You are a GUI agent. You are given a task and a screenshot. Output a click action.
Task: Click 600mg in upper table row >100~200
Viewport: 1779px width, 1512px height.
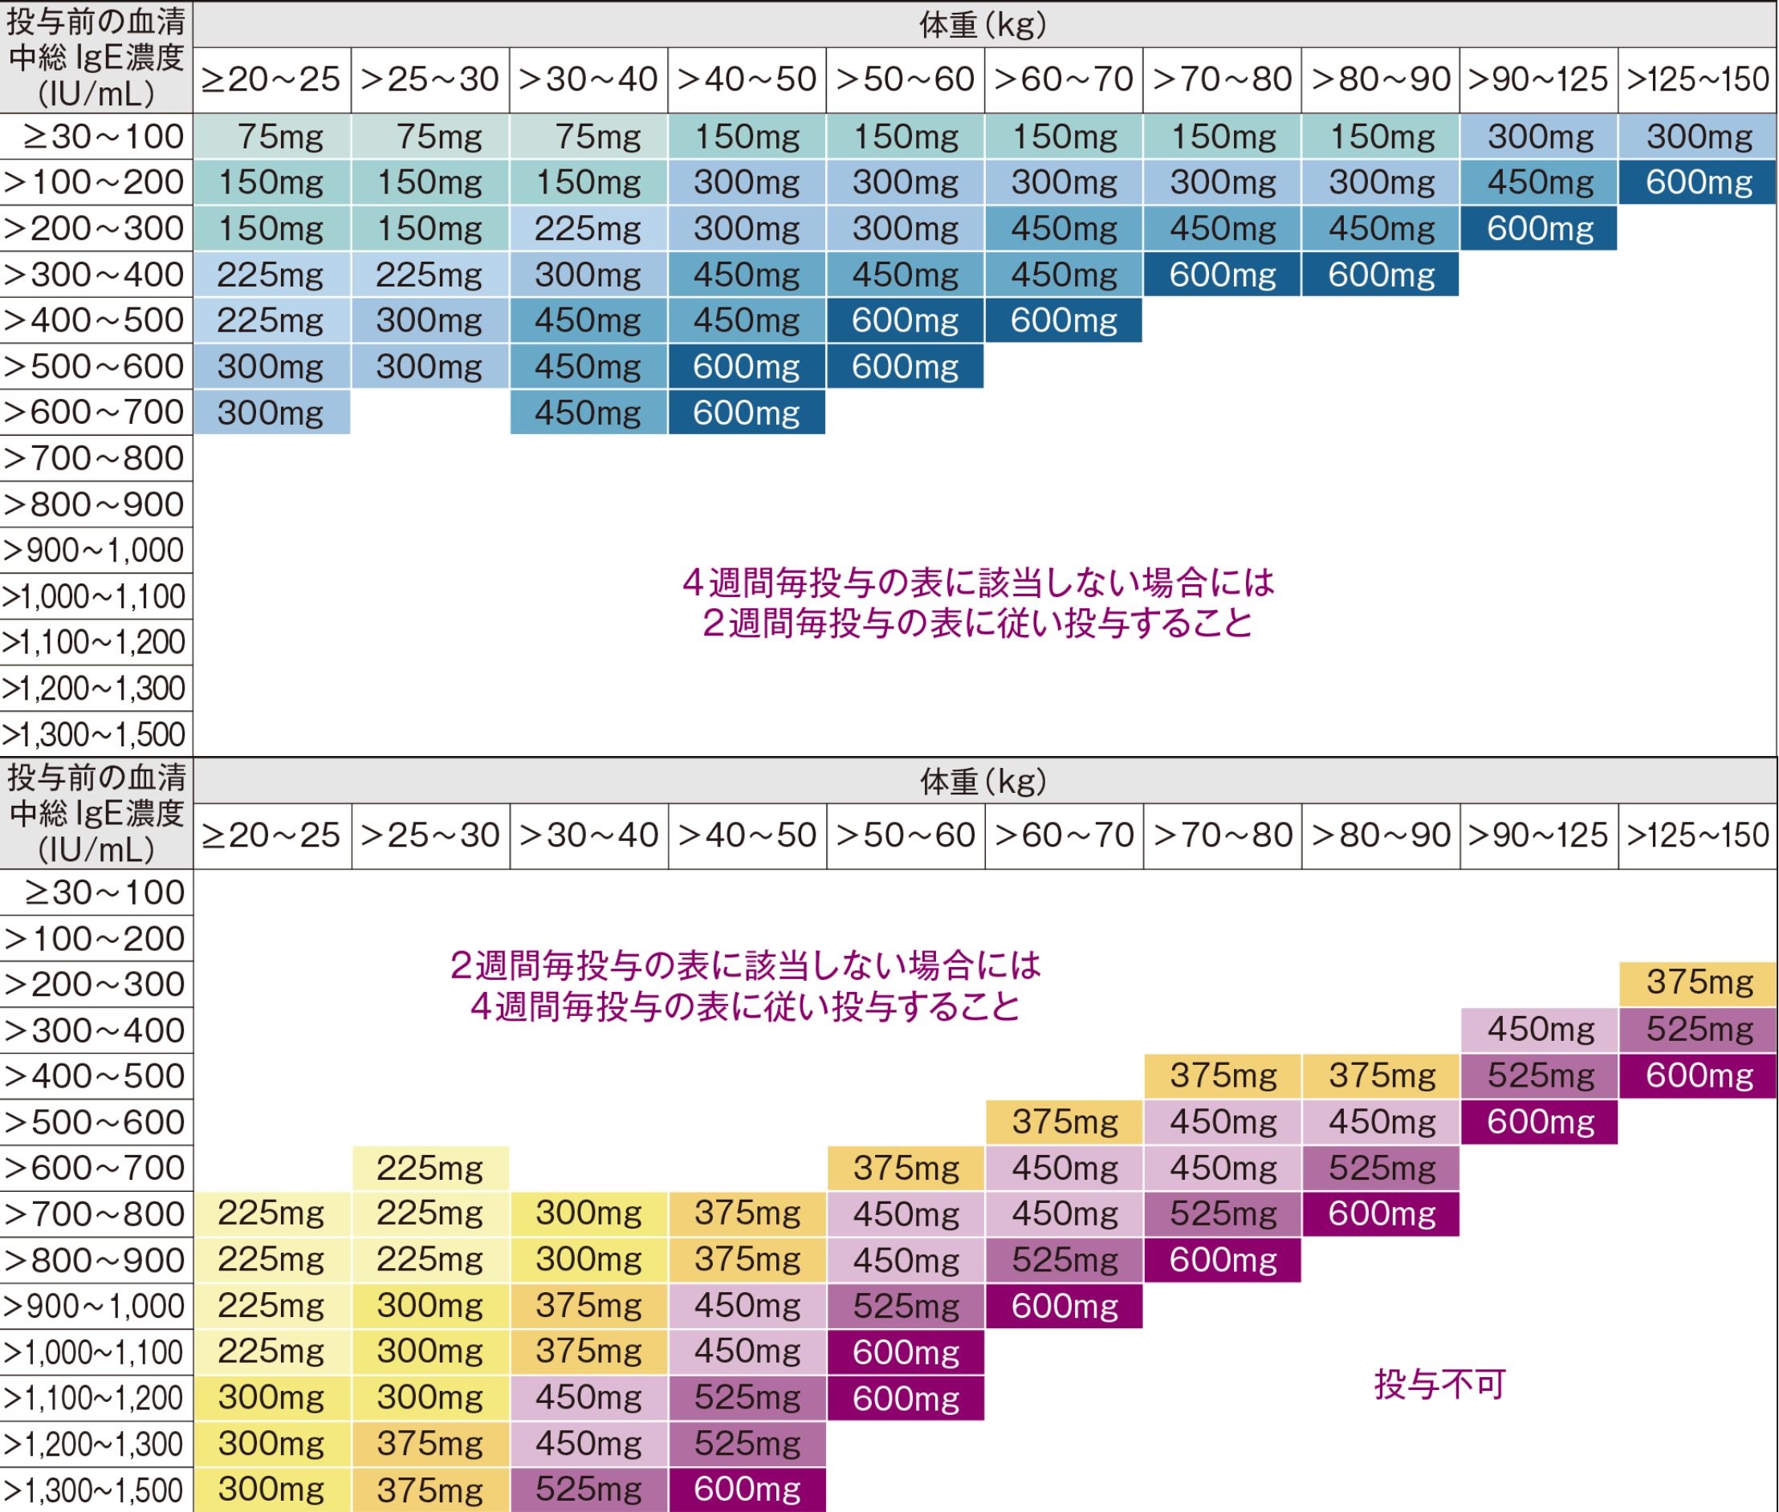coord(1698,181)
